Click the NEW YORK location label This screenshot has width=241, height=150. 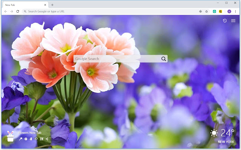[226, 142]
